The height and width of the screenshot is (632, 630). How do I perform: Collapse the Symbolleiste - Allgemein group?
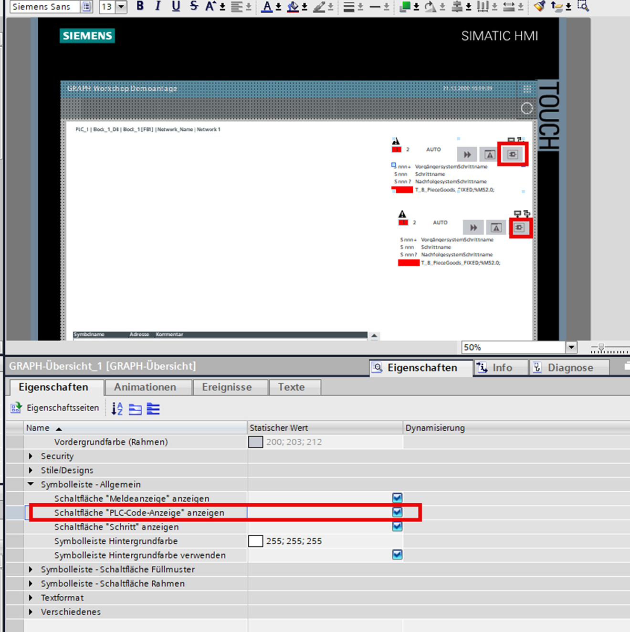[31, 484]
